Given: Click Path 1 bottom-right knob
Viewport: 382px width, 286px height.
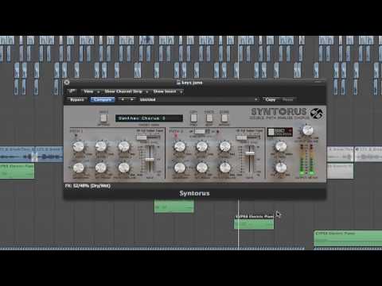Looking at the screenshot, I should (x=123, y=168).
